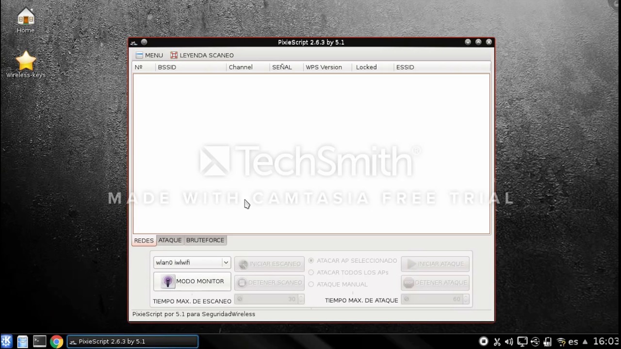Open the battery monitor tray icon

548,342
